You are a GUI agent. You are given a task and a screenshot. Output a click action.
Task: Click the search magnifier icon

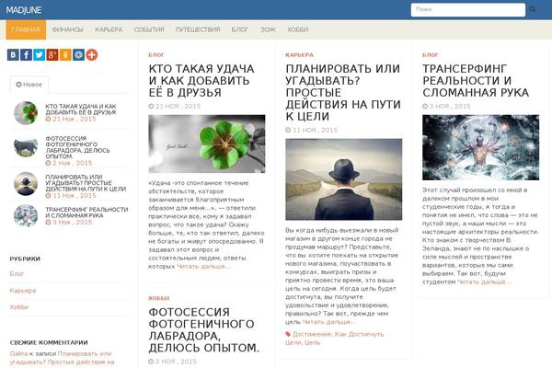(533, 9)
